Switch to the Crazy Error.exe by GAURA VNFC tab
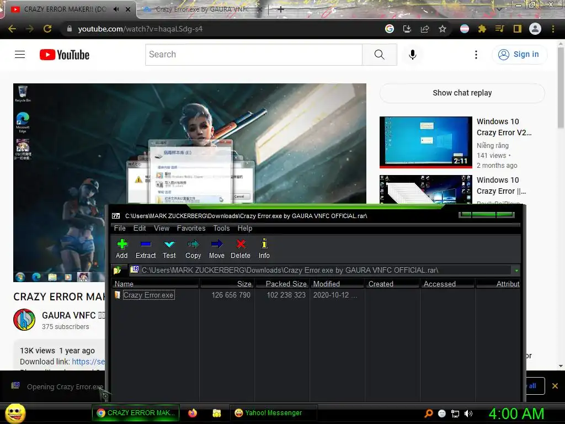 click(202, 9)
